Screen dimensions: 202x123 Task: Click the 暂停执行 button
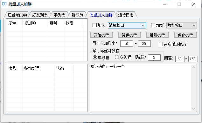(x=129, y=35)
